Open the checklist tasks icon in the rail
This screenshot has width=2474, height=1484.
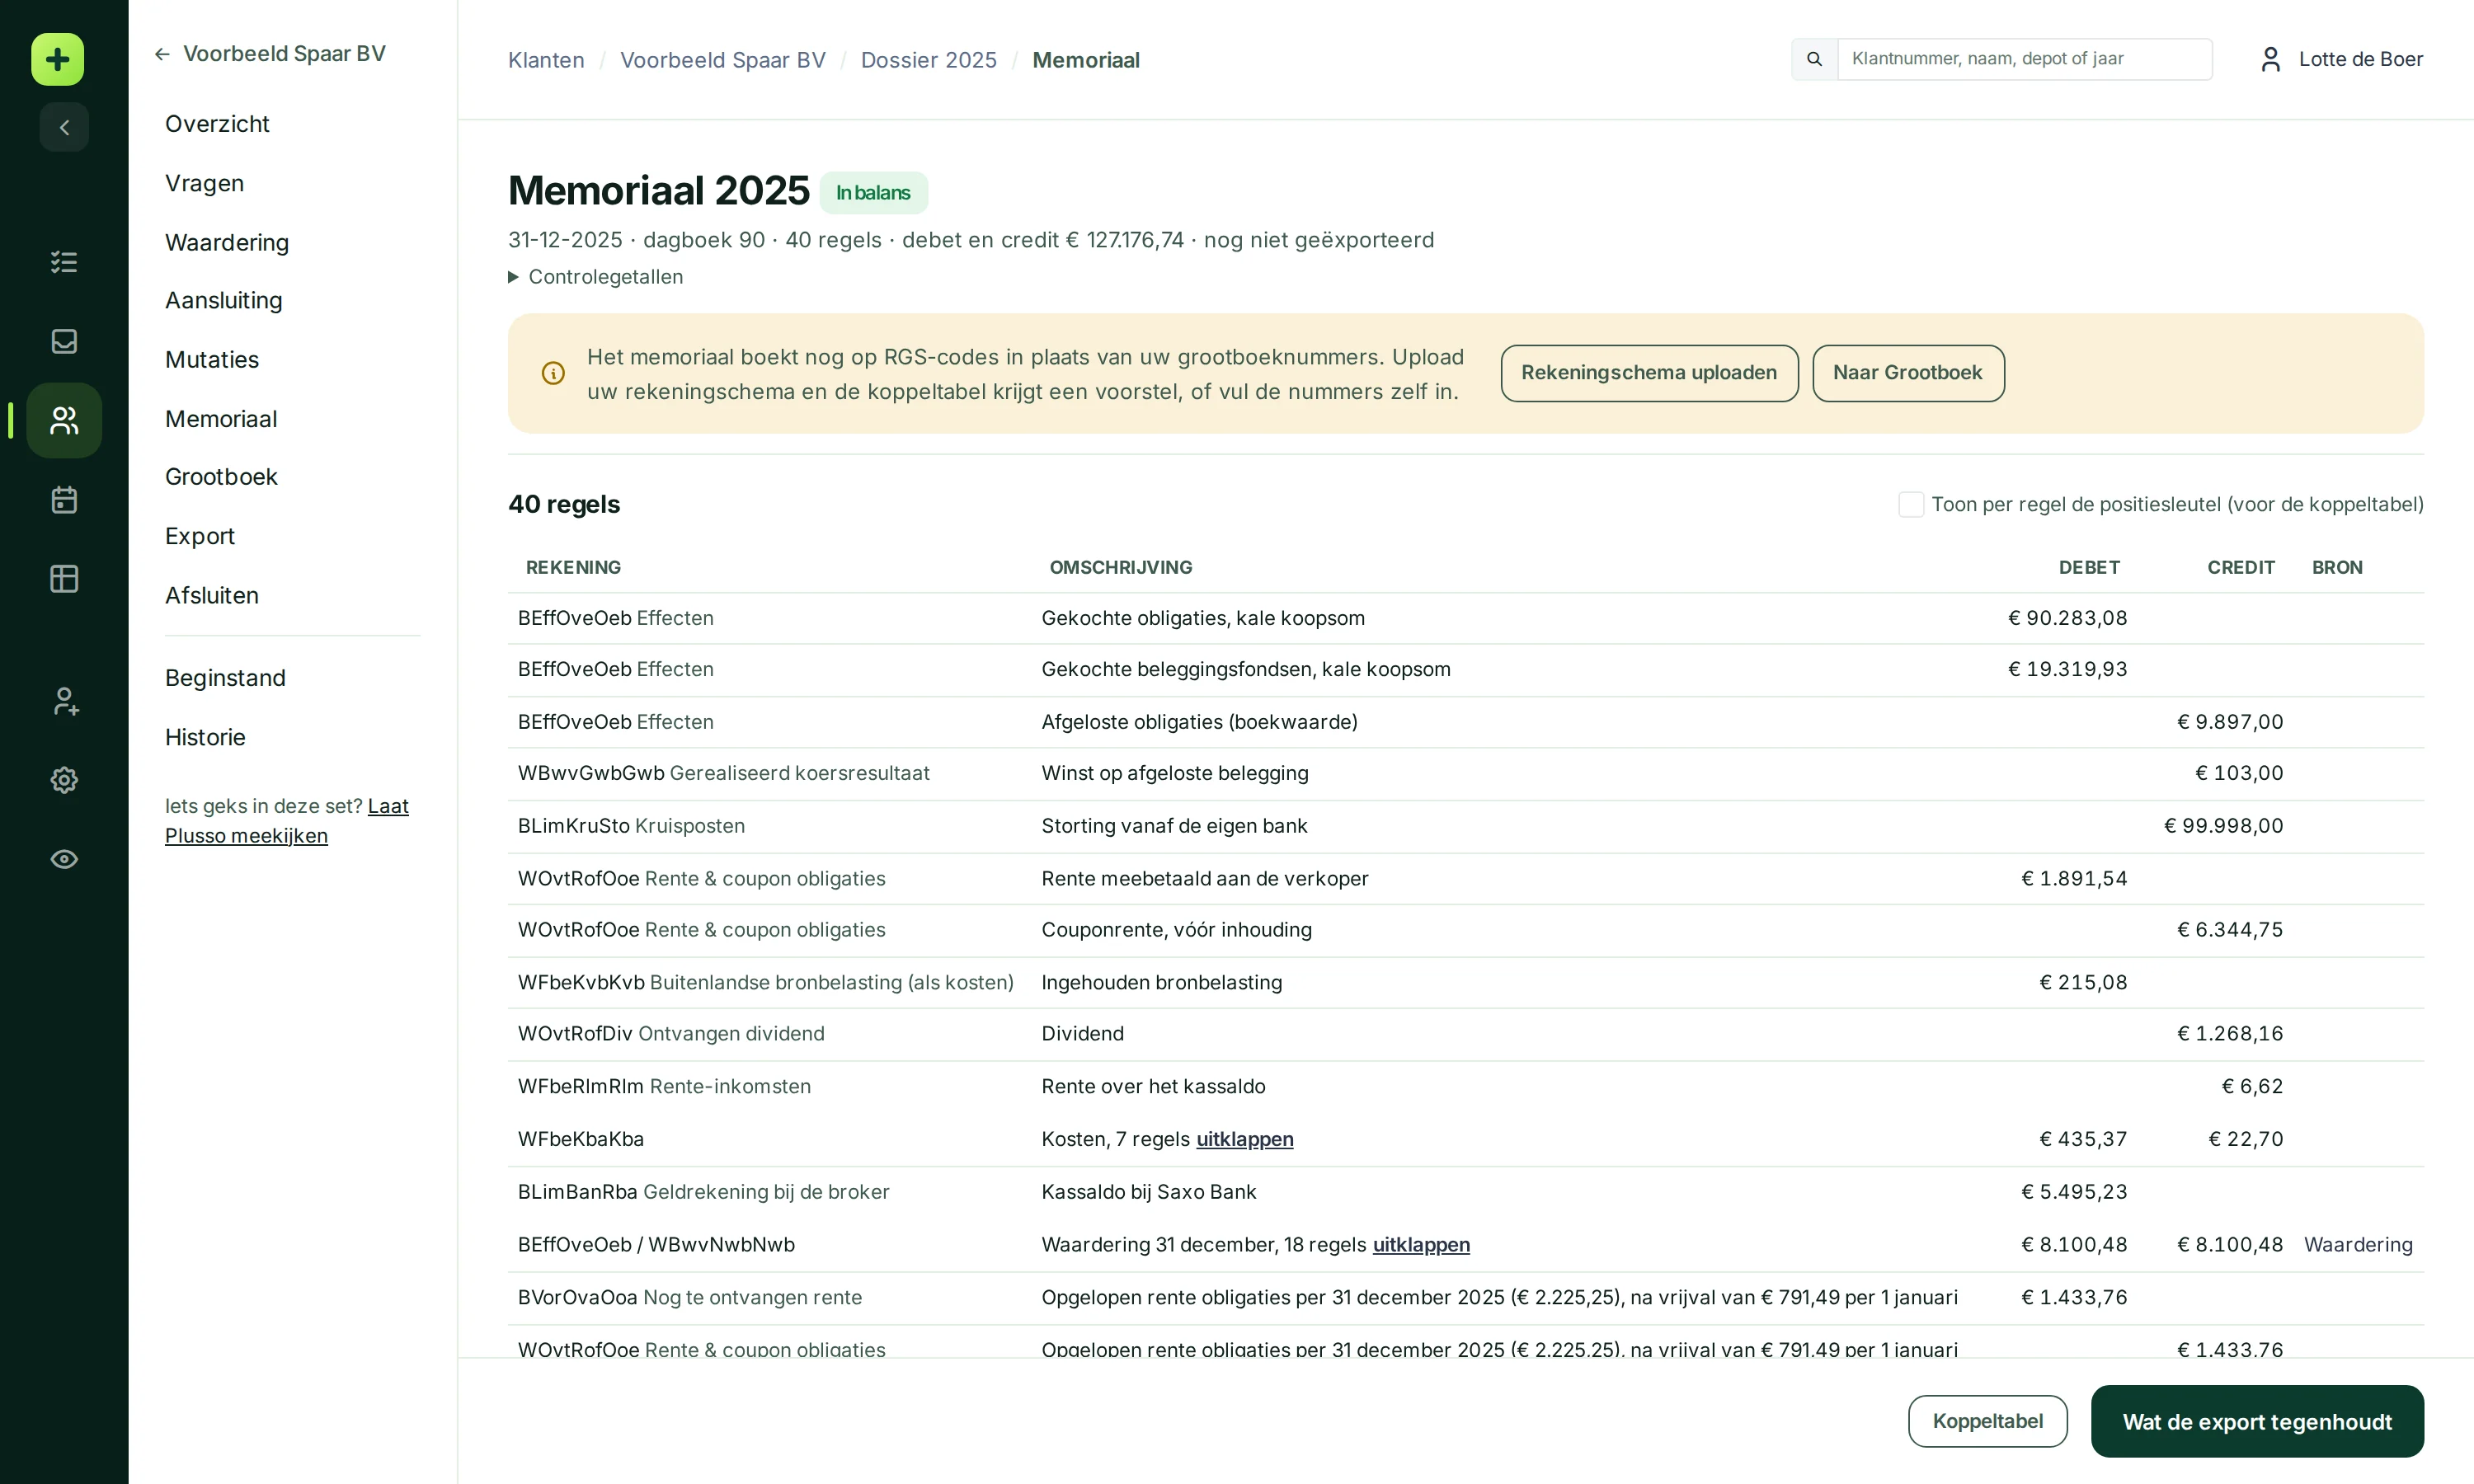point(64,262)
